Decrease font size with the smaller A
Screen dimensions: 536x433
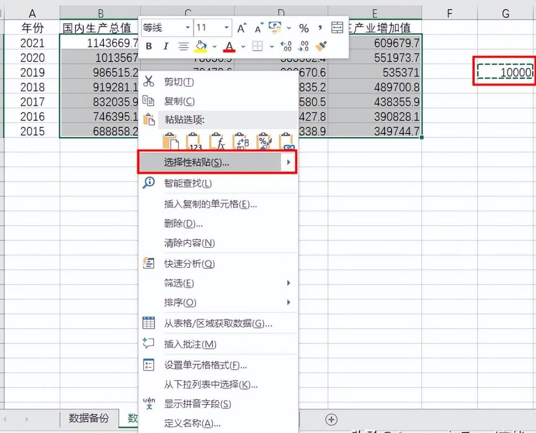(x=259, y=28)
